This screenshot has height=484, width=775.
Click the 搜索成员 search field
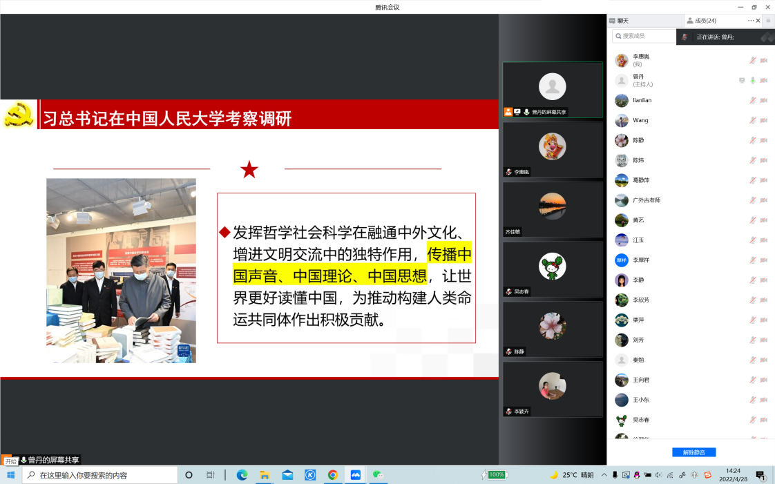point(646,36)
